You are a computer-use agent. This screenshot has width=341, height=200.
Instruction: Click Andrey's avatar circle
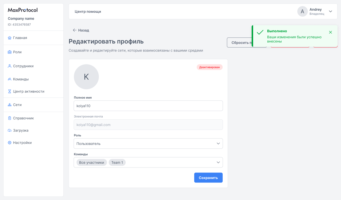pos(302,11)
